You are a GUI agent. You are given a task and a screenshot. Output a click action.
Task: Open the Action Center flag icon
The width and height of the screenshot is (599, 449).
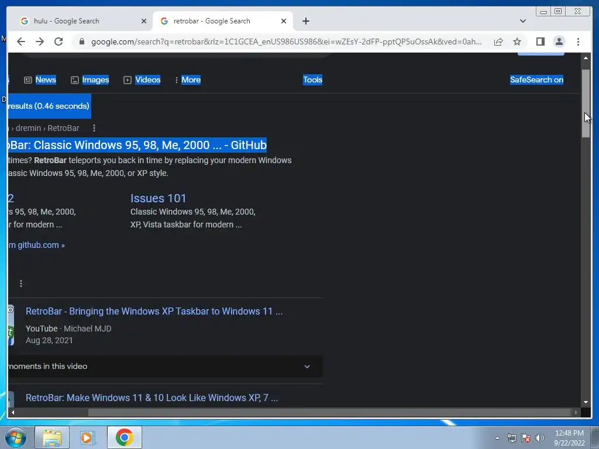click(526, 438)
